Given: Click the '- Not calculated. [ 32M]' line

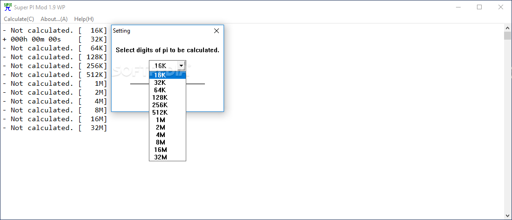Looking at the screenshot, I should 55,127.
